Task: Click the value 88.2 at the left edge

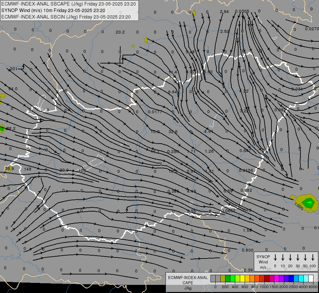Action: [11, 129]
